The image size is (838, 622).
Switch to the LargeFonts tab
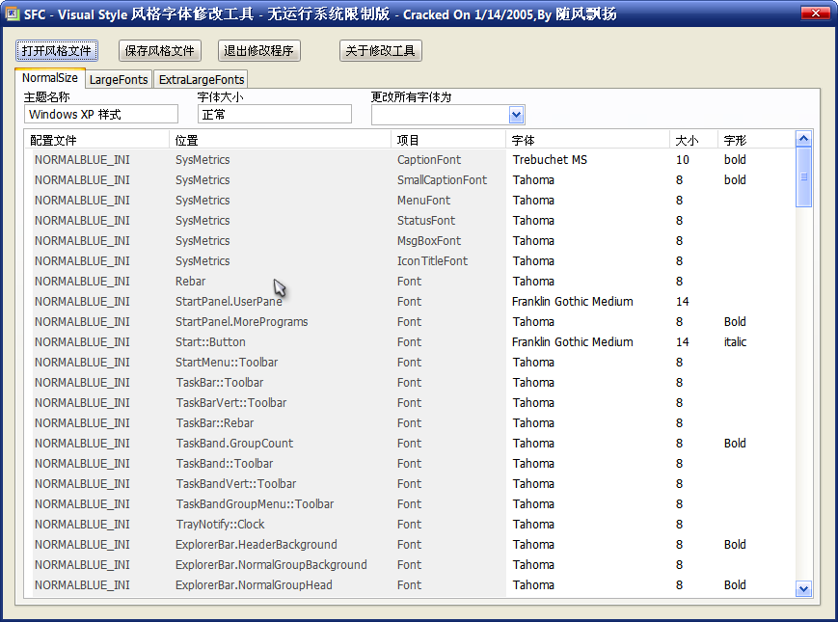(119, 80)
